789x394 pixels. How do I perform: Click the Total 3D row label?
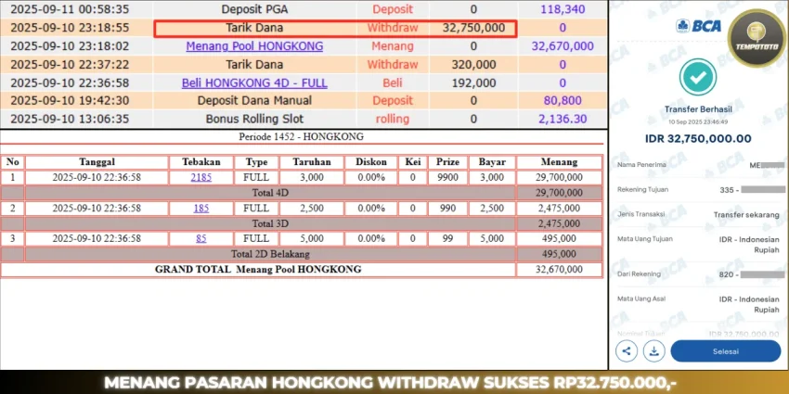[270, 223]
